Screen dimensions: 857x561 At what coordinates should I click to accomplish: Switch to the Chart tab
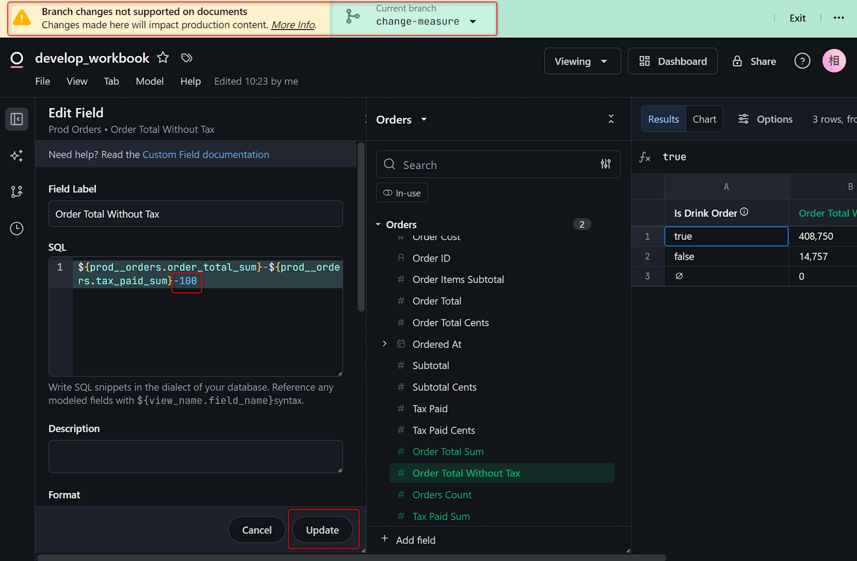[704, 119]
